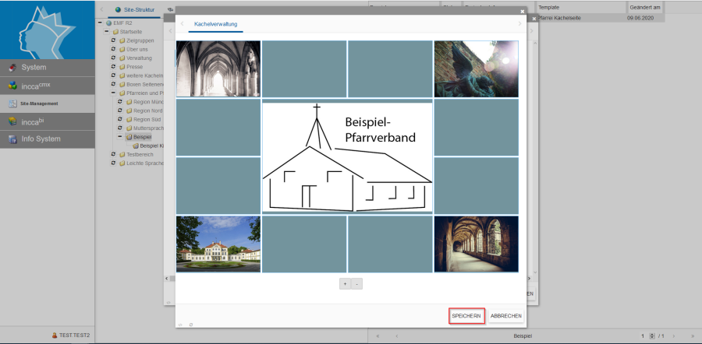Image resolution: width=702 pixels, height=344 pixels.
Task: Open the incca cmx module icon
Action: tap(12, 86)
